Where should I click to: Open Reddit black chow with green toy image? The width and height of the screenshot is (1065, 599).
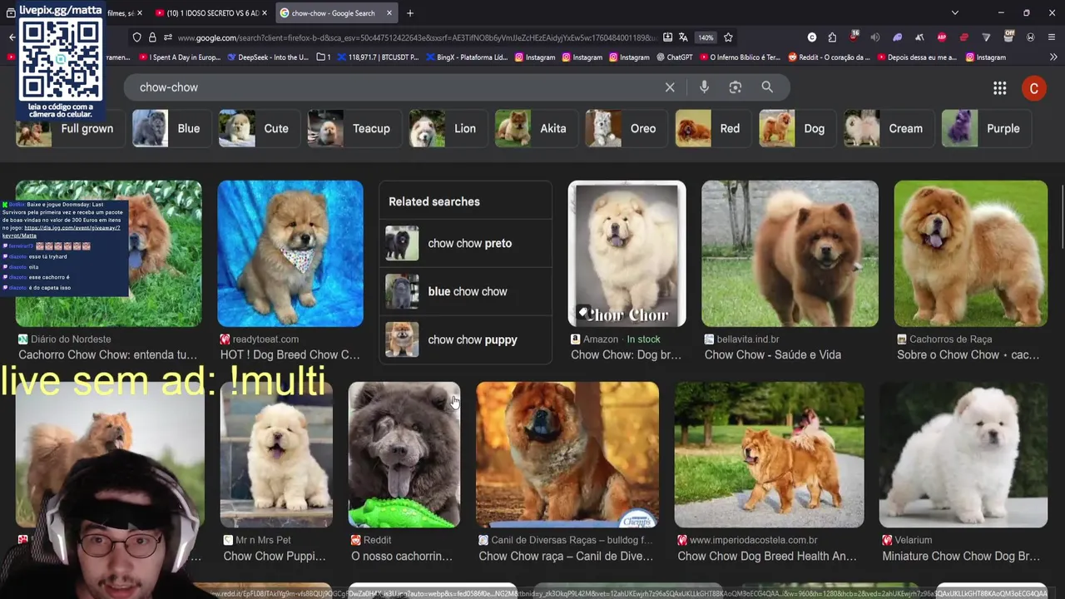[404, 455]
